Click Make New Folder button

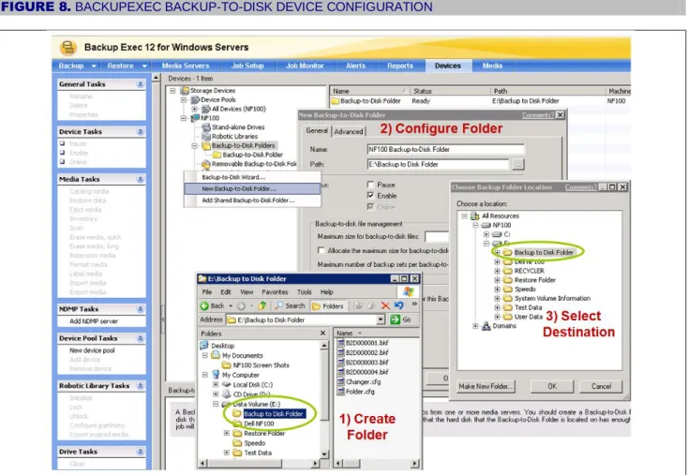[485, 386]
